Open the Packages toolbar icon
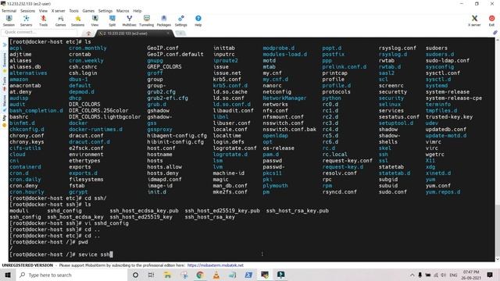The image size is (500, 281). (163, 21)
